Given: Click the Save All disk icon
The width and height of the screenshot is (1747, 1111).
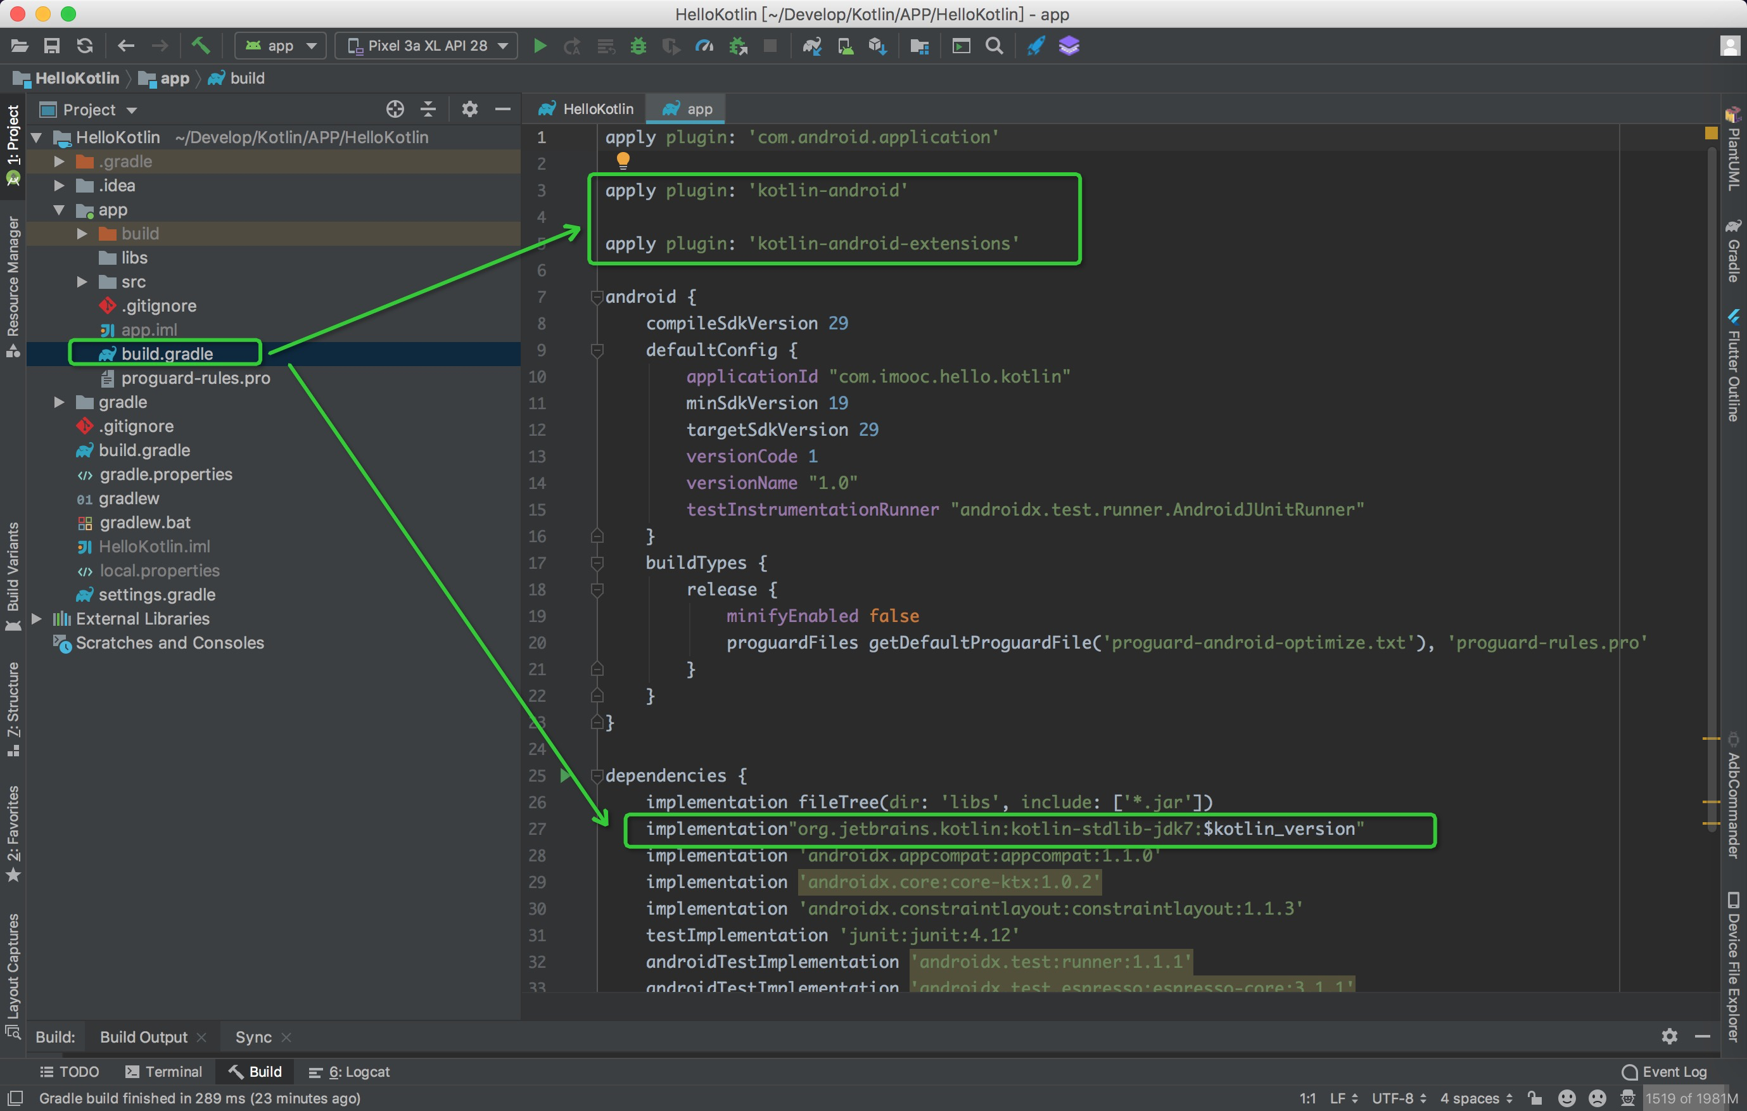Looking at the screenshot, I should [51, 46].
